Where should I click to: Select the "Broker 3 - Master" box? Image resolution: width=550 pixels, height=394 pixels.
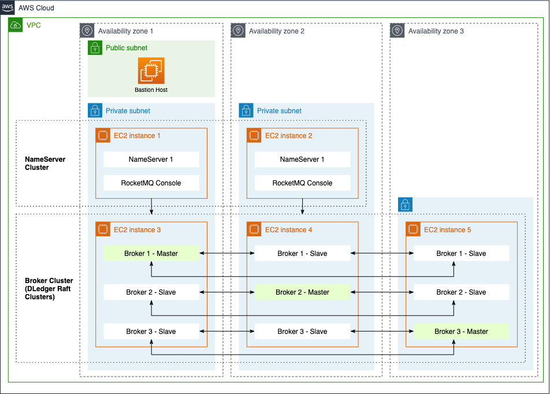click(x=461, y=332)
